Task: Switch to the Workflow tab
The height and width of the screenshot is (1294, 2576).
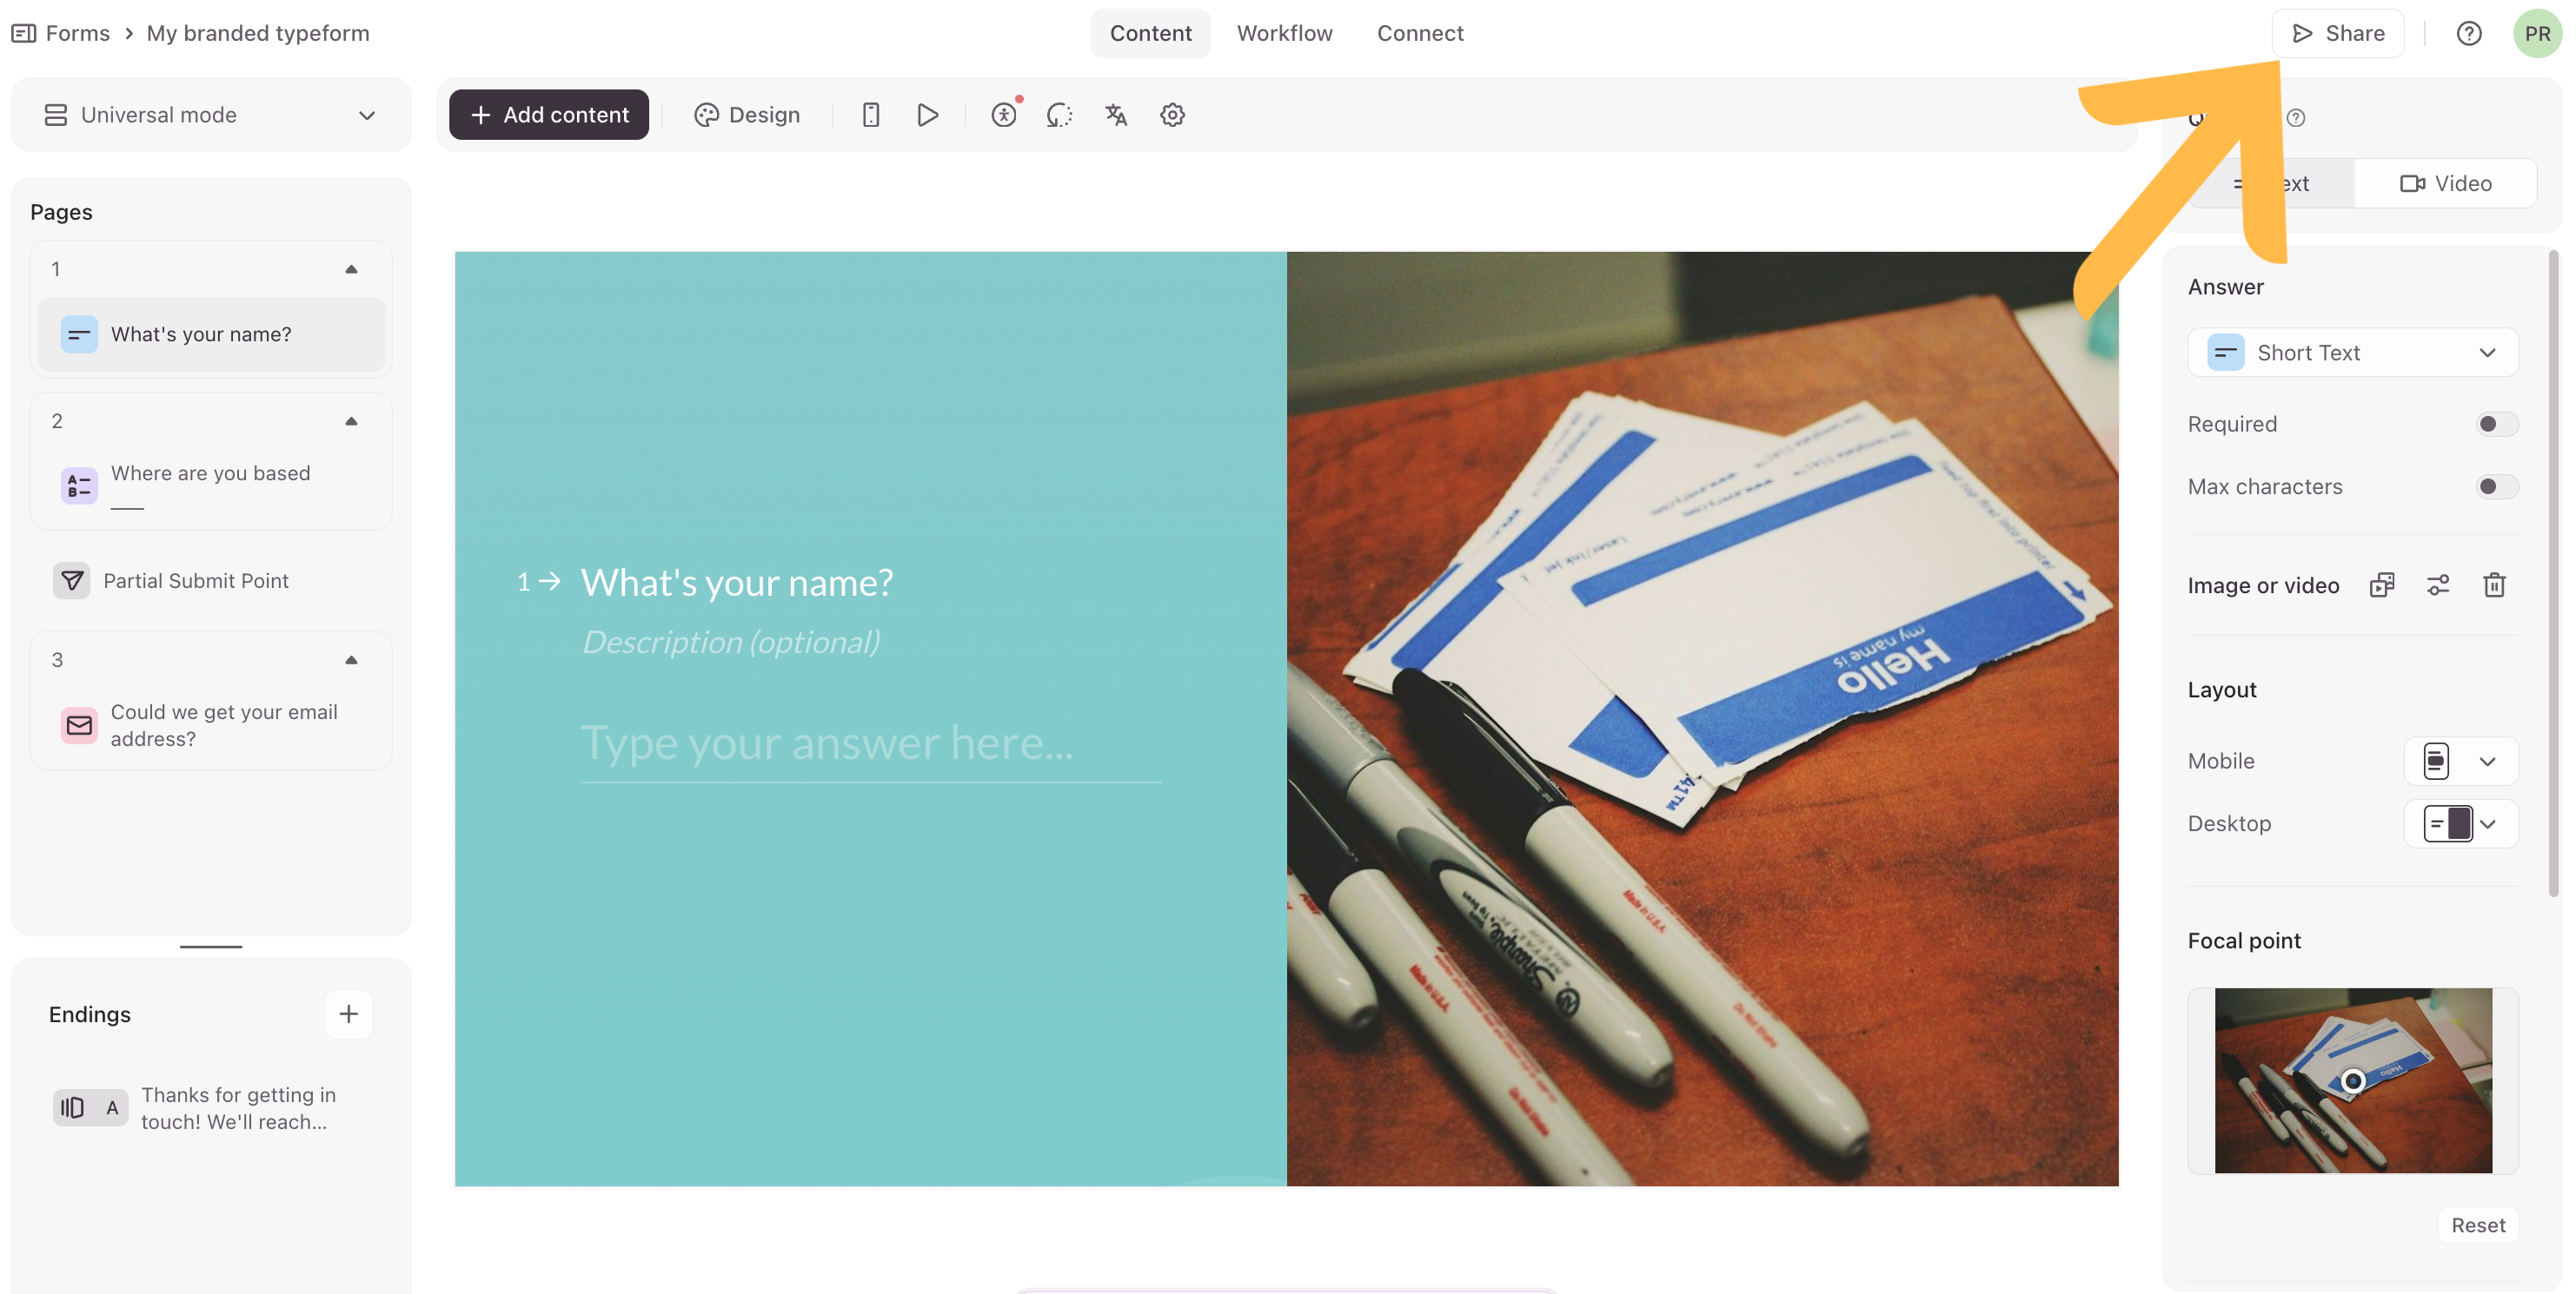Action: (1284, 33)
